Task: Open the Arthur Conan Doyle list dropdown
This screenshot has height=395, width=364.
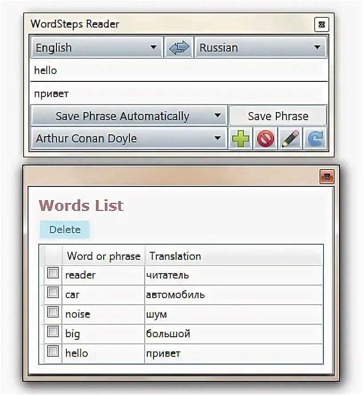Action: [x=129, y=138]
